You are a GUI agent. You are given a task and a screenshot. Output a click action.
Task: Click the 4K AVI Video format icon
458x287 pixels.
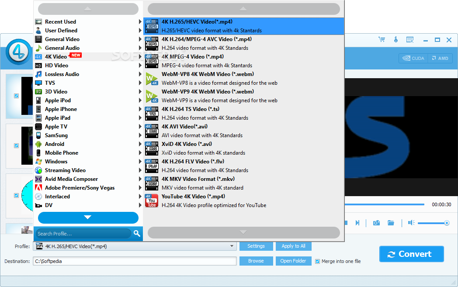pyautogui.click(x=152, y=131)
